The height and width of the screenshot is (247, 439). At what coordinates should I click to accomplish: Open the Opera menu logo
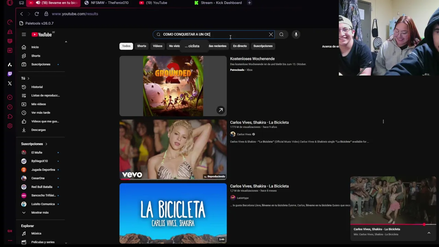pos(10,3)
